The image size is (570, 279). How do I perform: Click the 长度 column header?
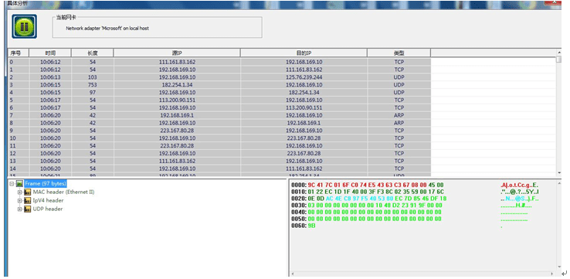click(93, 53)
